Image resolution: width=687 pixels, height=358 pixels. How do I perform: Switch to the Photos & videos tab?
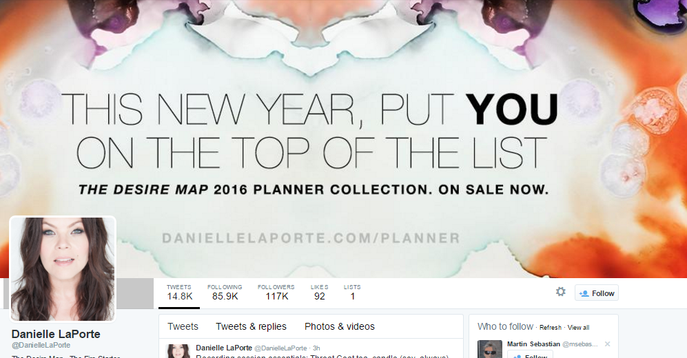(340, 326)
